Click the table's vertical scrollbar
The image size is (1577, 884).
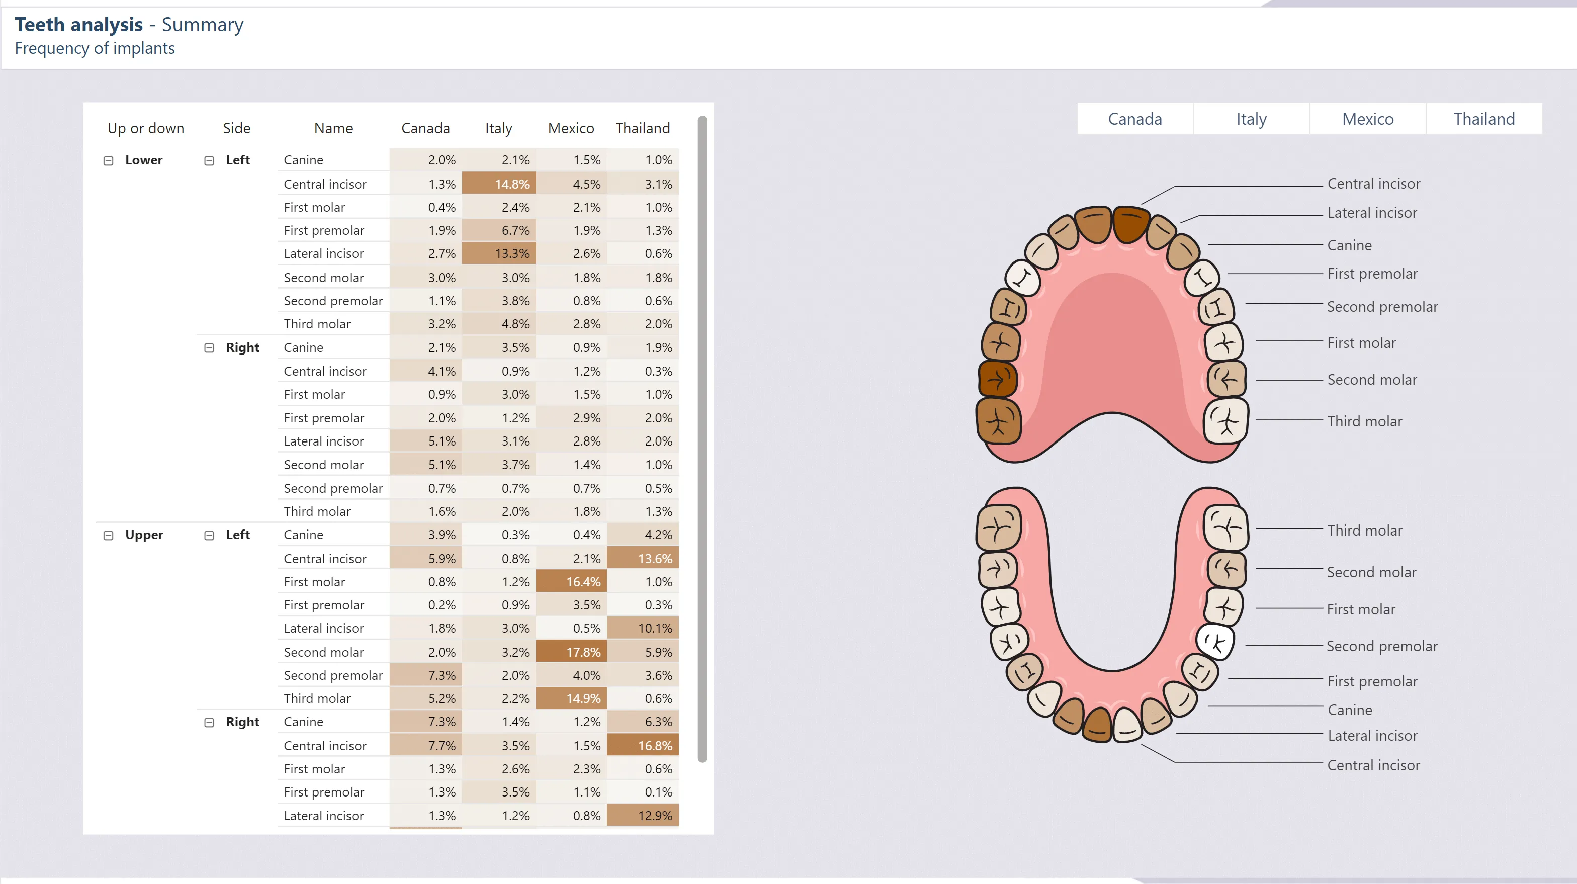(702, 438)
